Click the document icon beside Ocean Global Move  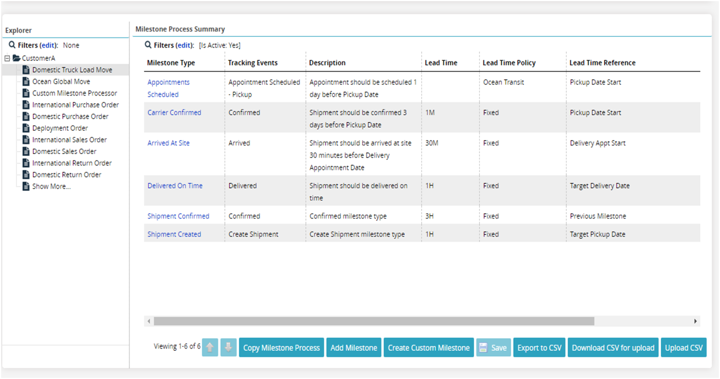[26, 81]
